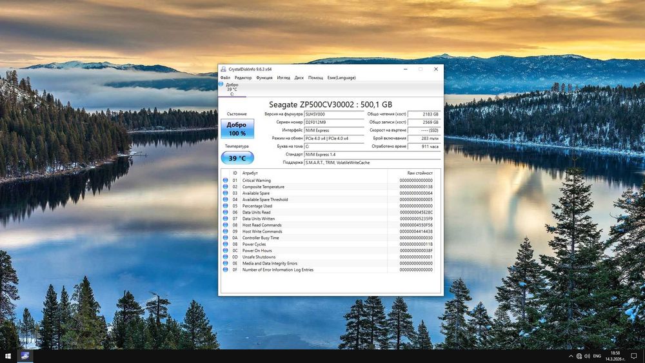Open the Функция menu
The image size is (645, 363).
tap(264, 78)
